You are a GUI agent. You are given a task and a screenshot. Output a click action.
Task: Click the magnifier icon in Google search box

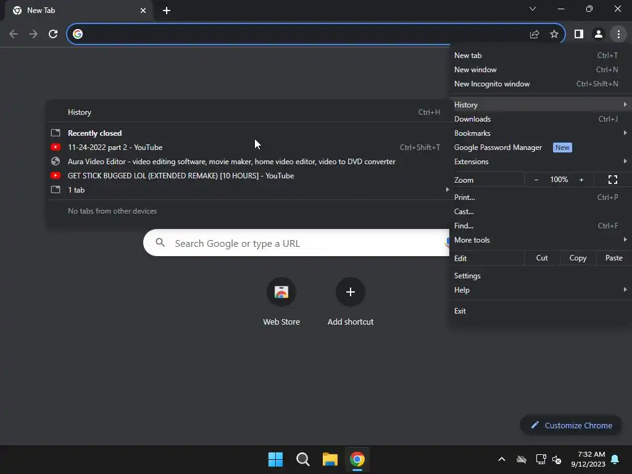(160, 243)
